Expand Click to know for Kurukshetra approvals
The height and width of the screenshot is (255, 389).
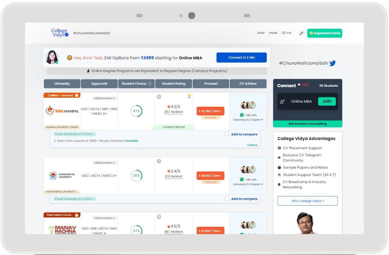(x=104, y=163)
